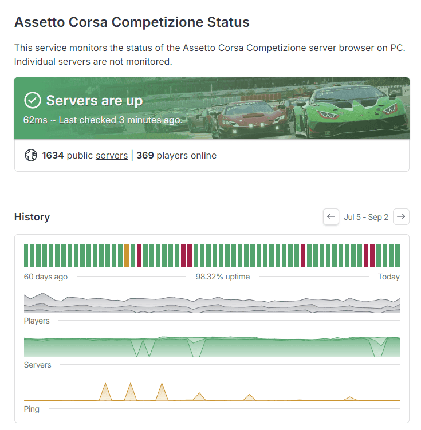Screen dimensions: 421x430
Task: Click the '1634' public servers count
Action: 53,156
